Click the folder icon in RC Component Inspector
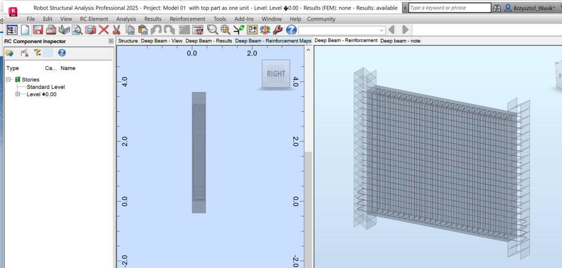562x268 pixels. click(x=10, y=53)
